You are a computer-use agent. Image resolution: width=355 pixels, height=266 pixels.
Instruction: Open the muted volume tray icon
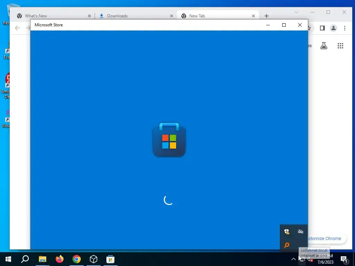[310, 259]
